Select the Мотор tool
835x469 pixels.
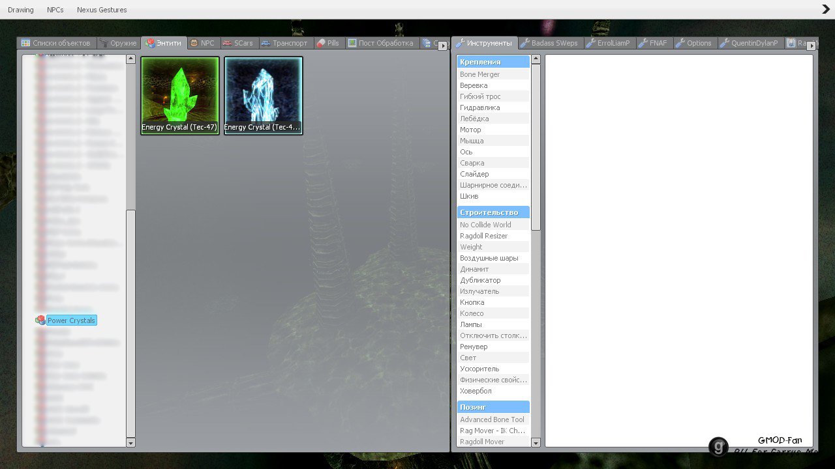[x=494, y=130]
